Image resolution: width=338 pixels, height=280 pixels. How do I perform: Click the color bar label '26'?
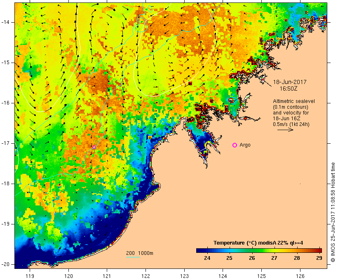coord(252,258)
